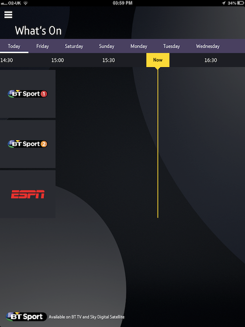
Task: Switch to the Monday tab
Action: point(139,46)
